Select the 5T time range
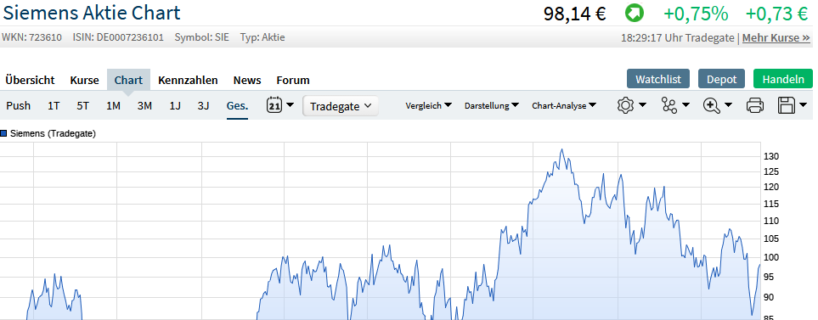 (x=83, y=105)
